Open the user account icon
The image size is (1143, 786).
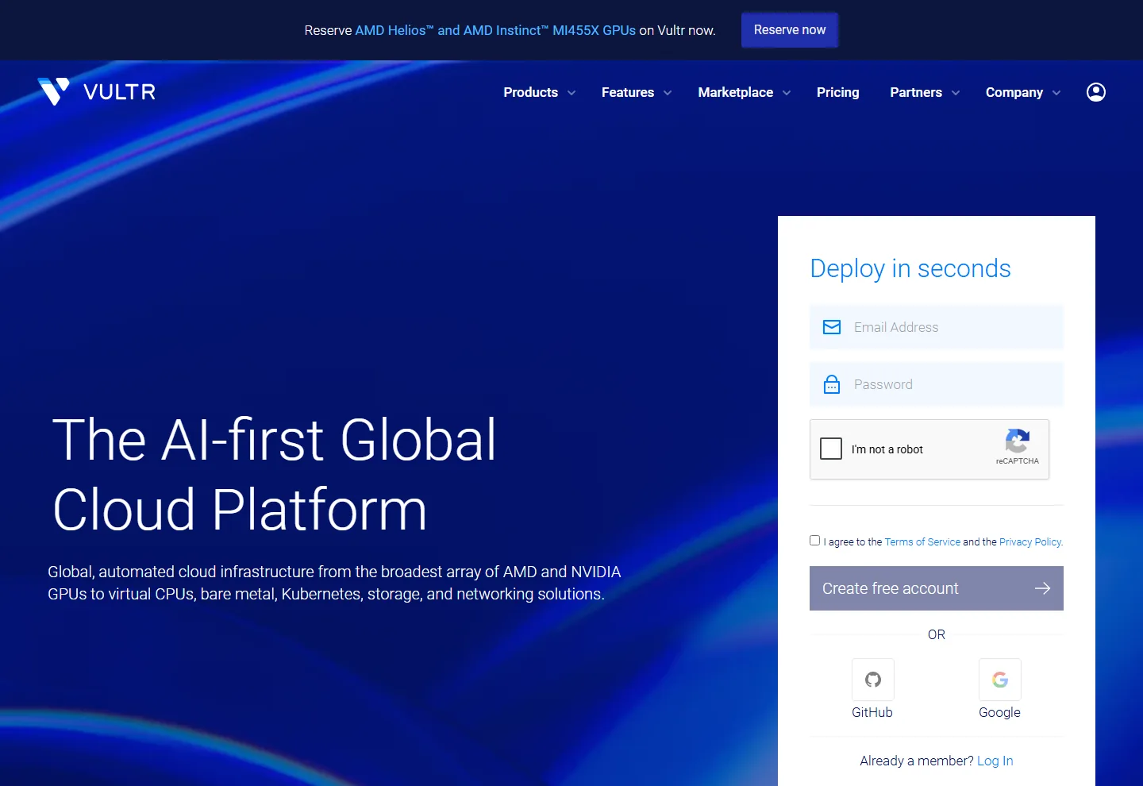[1096, 92]
